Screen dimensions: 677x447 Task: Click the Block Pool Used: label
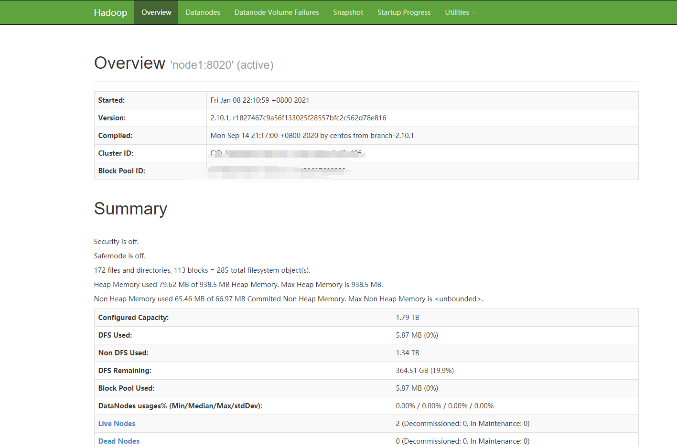point(126,388)
